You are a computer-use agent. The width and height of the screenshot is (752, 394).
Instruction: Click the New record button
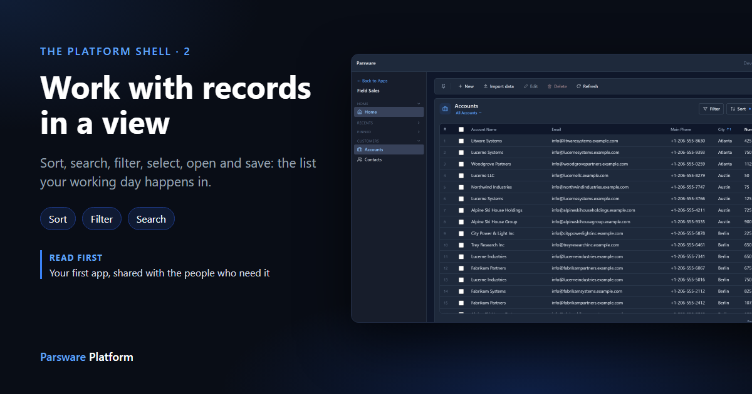coord(466,86)
